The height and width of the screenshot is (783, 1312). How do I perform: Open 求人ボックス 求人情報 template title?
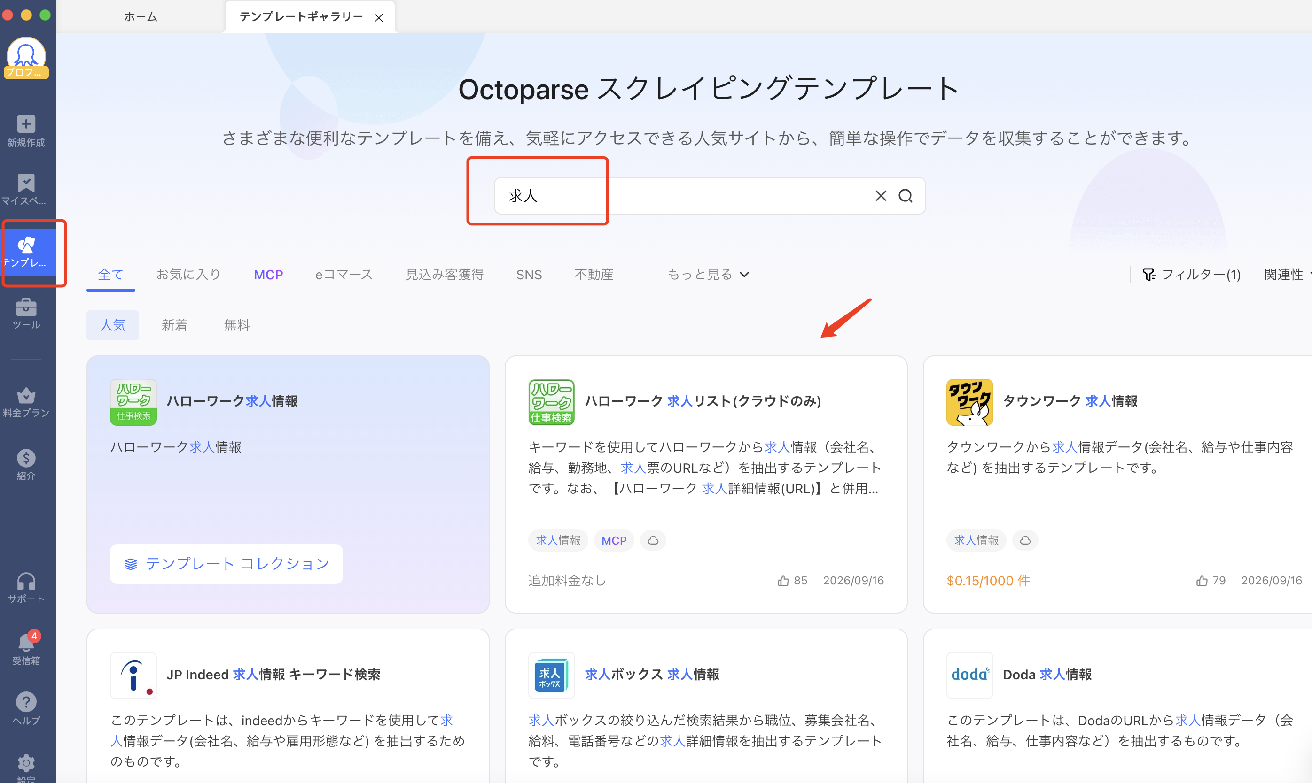click(x=652, y=674)
